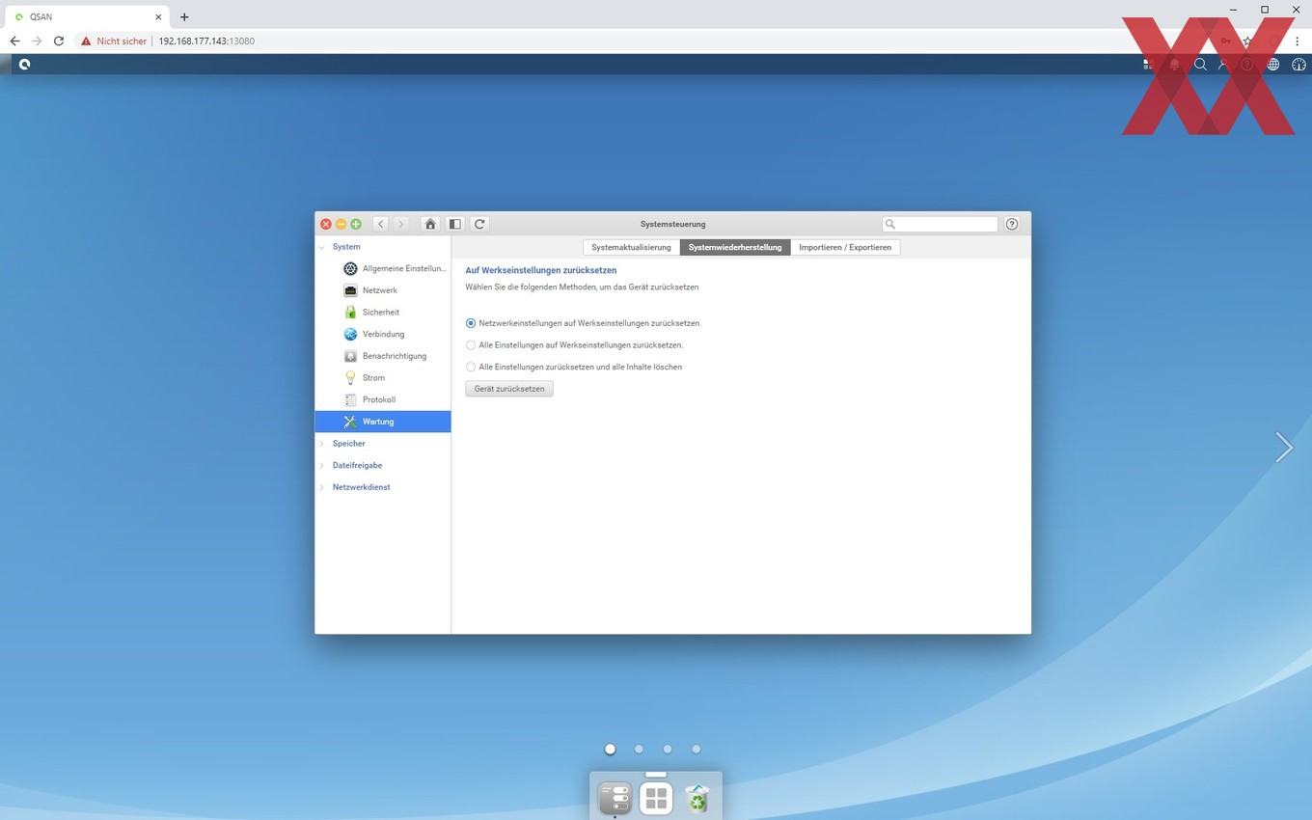
Task: Bookmark the page with the star icon
Action: pos(1247,41)
